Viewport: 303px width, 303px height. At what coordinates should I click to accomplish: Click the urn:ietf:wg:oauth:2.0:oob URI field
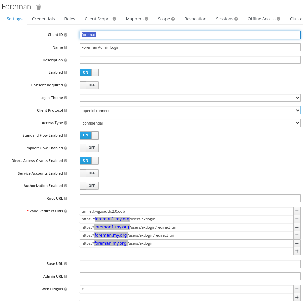click(187, 211)
